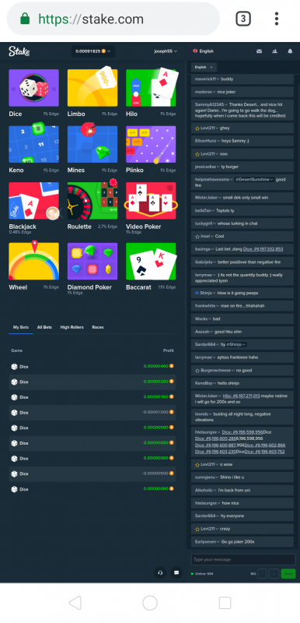Open Dice bet with 0.00000500 profit
300x623 pixels.
[92, 428]
